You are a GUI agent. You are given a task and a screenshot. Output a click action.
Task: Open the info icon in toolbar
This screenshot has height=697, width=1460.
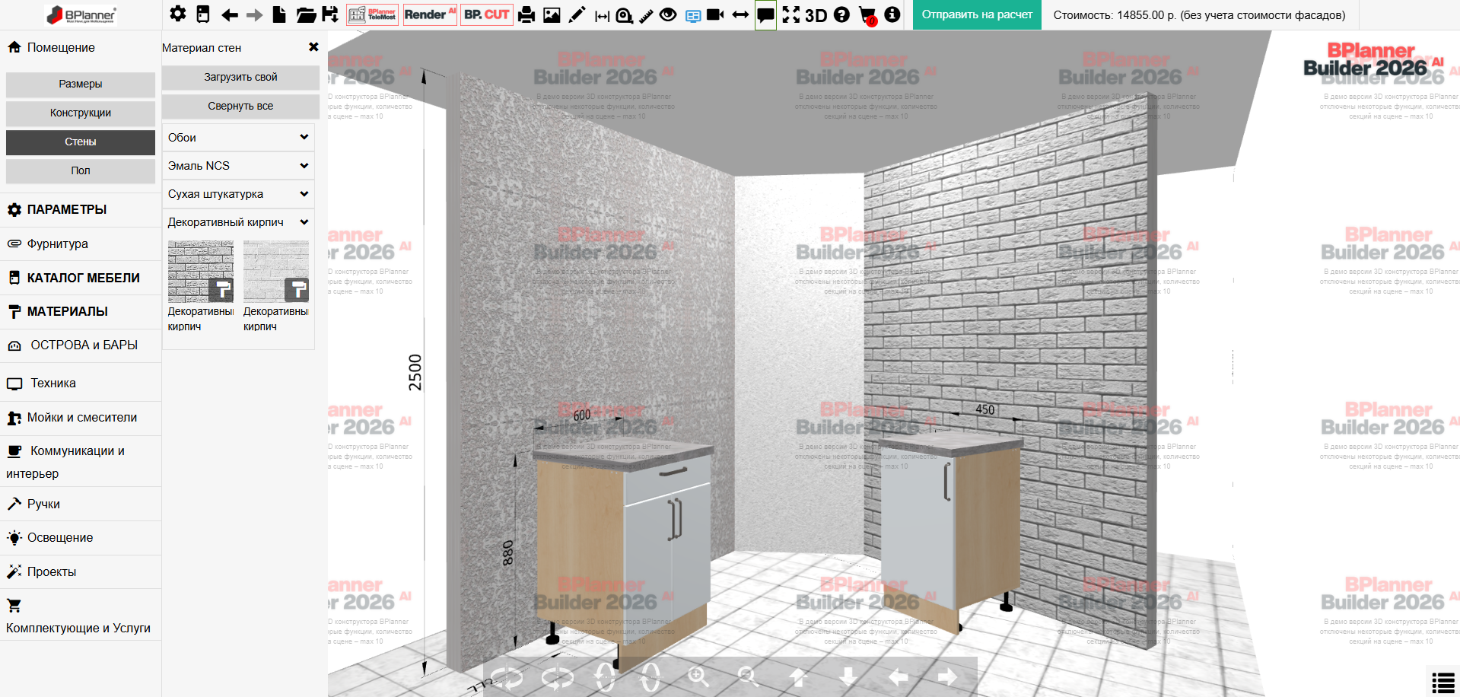tap(892, 14)
